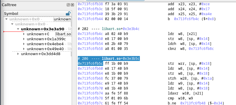
Task: Click address 0x713fc6fb70
Action: (90, 88)
